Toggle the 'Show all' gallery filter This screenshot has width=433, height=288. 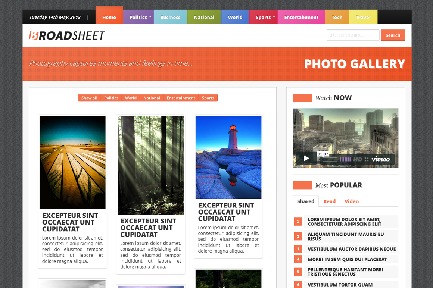(89, 98)
